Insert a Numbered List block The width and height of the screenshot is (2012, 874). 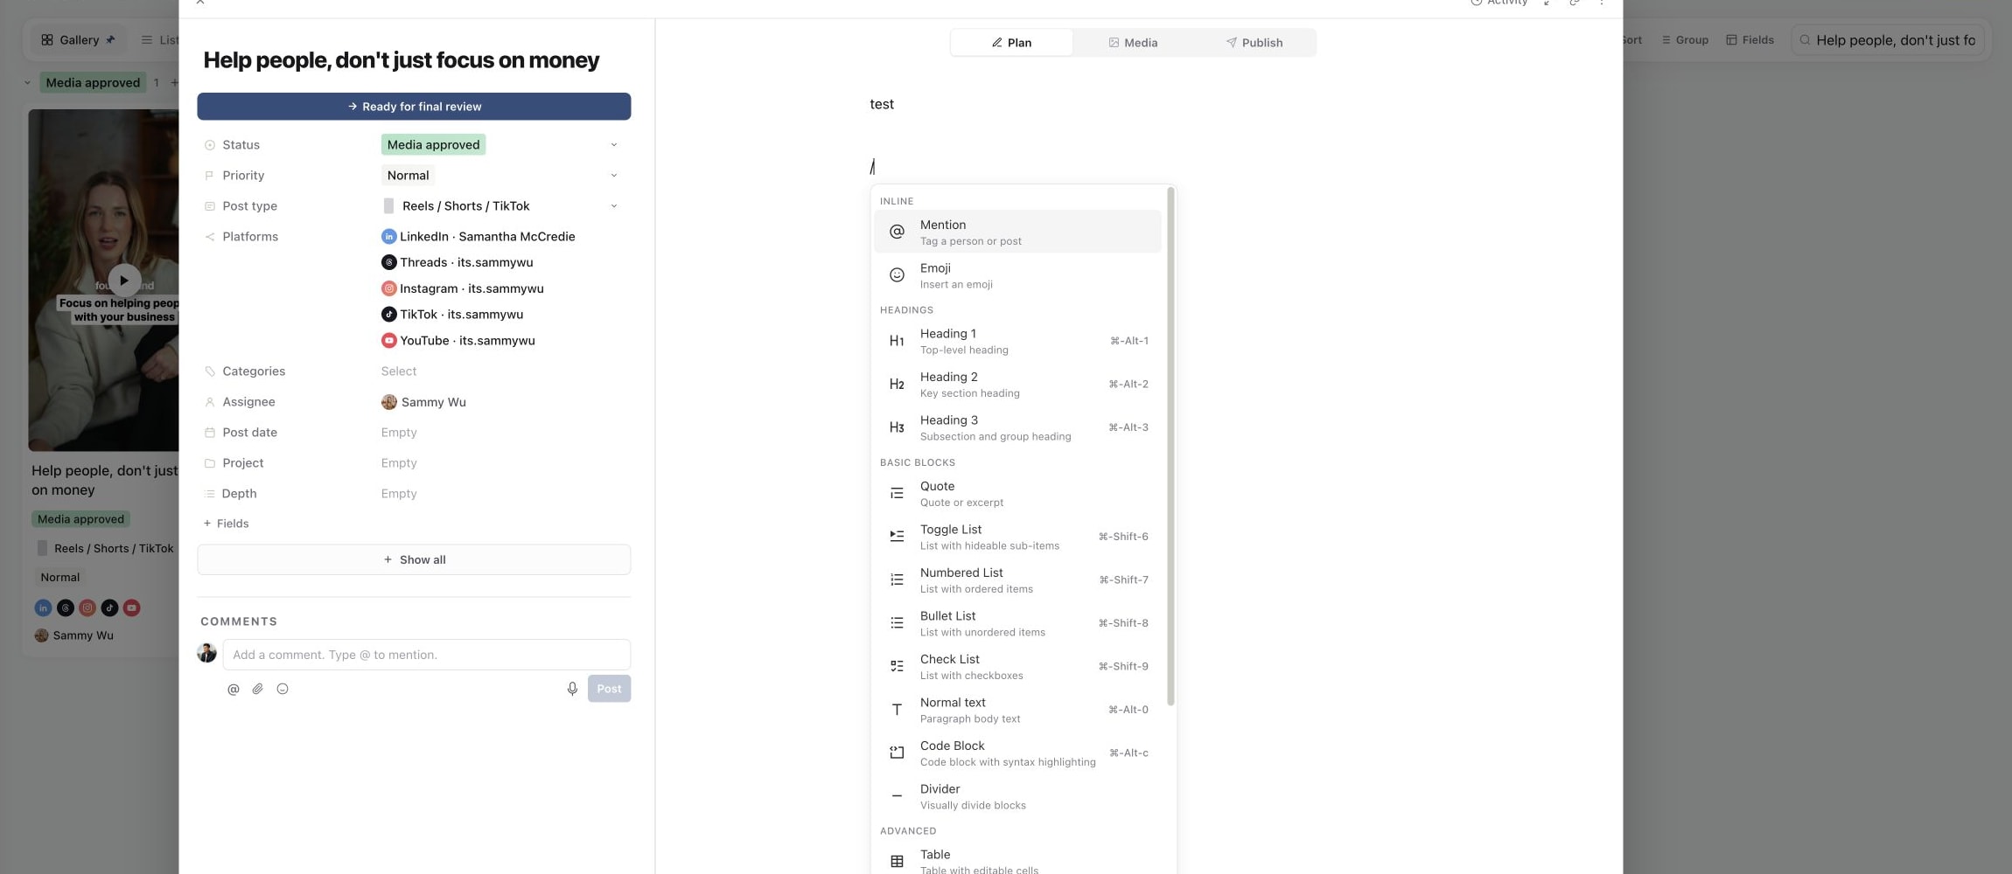1017,580
